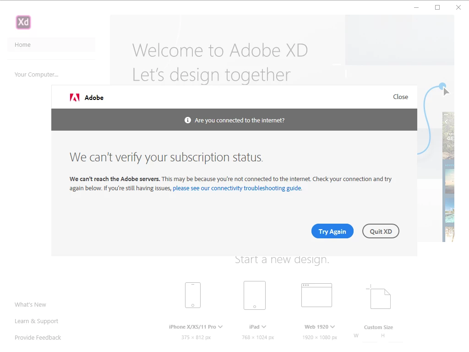Select the iPhone artboard preset icon
The height and width of the screenshot is (352, 469).
193,295
